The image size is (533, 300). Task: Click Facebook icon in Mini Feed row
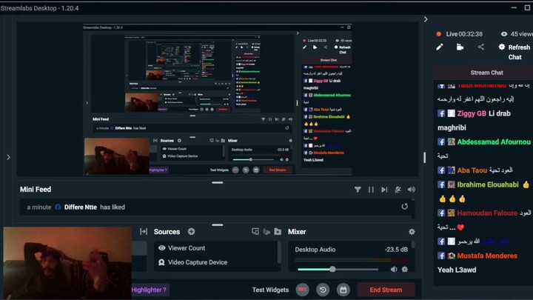click(x=58, y=207)
